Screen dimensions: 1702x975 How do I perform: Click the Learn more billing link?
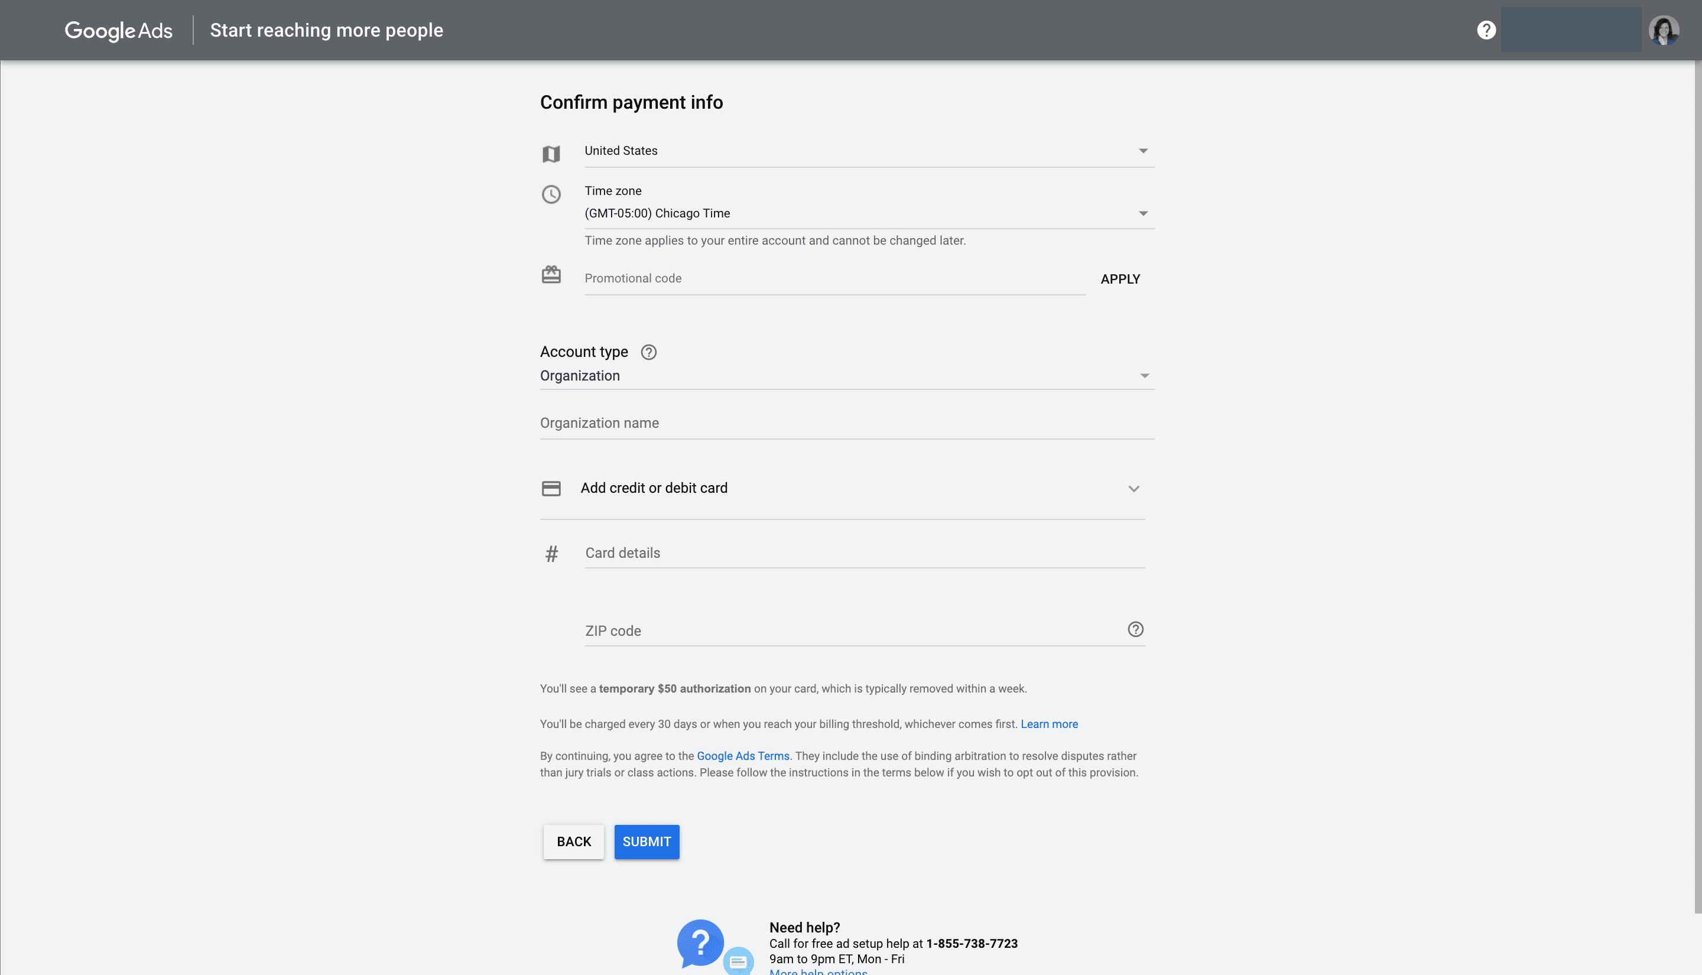point(1048,724)
